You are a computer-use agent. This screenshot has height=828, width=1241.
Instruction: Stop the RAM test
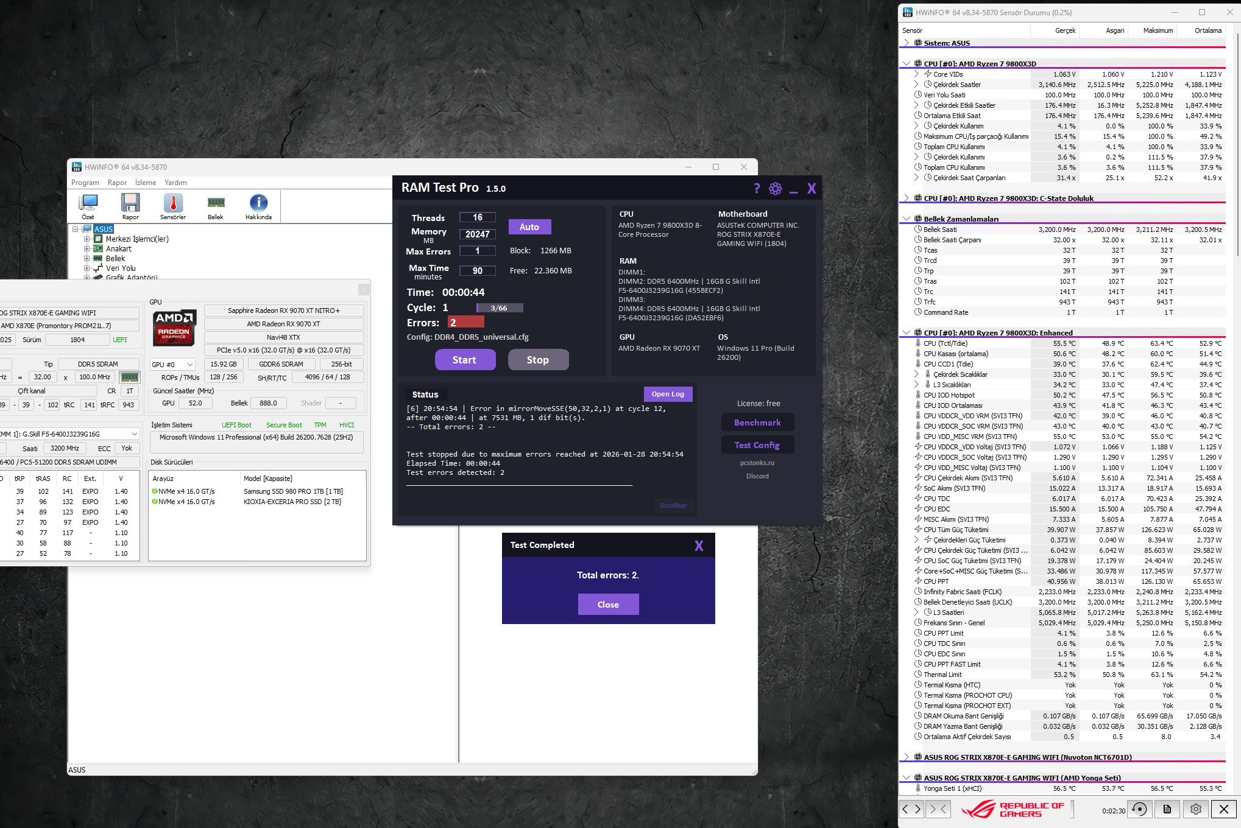538,360
